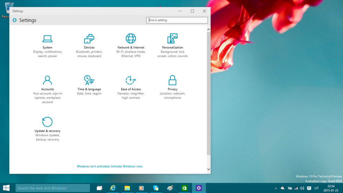Focus the 'Find a setting' search box
343x193 pixels.
177,20
